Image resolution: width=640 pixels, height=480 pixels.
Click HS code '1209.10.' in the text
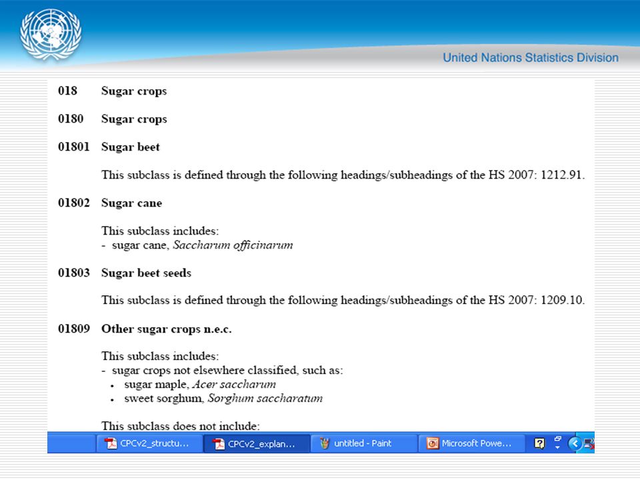tap(563, 301)
